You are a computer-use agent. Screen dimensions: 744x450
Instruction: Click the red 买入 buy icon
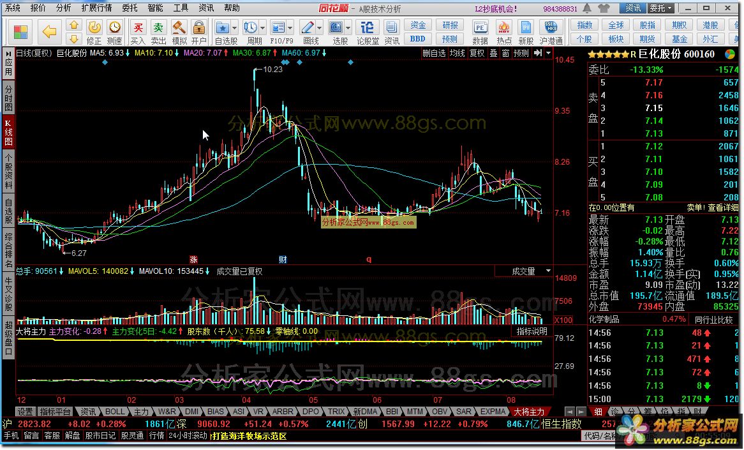pyautogui.click(x=138, y=27)
